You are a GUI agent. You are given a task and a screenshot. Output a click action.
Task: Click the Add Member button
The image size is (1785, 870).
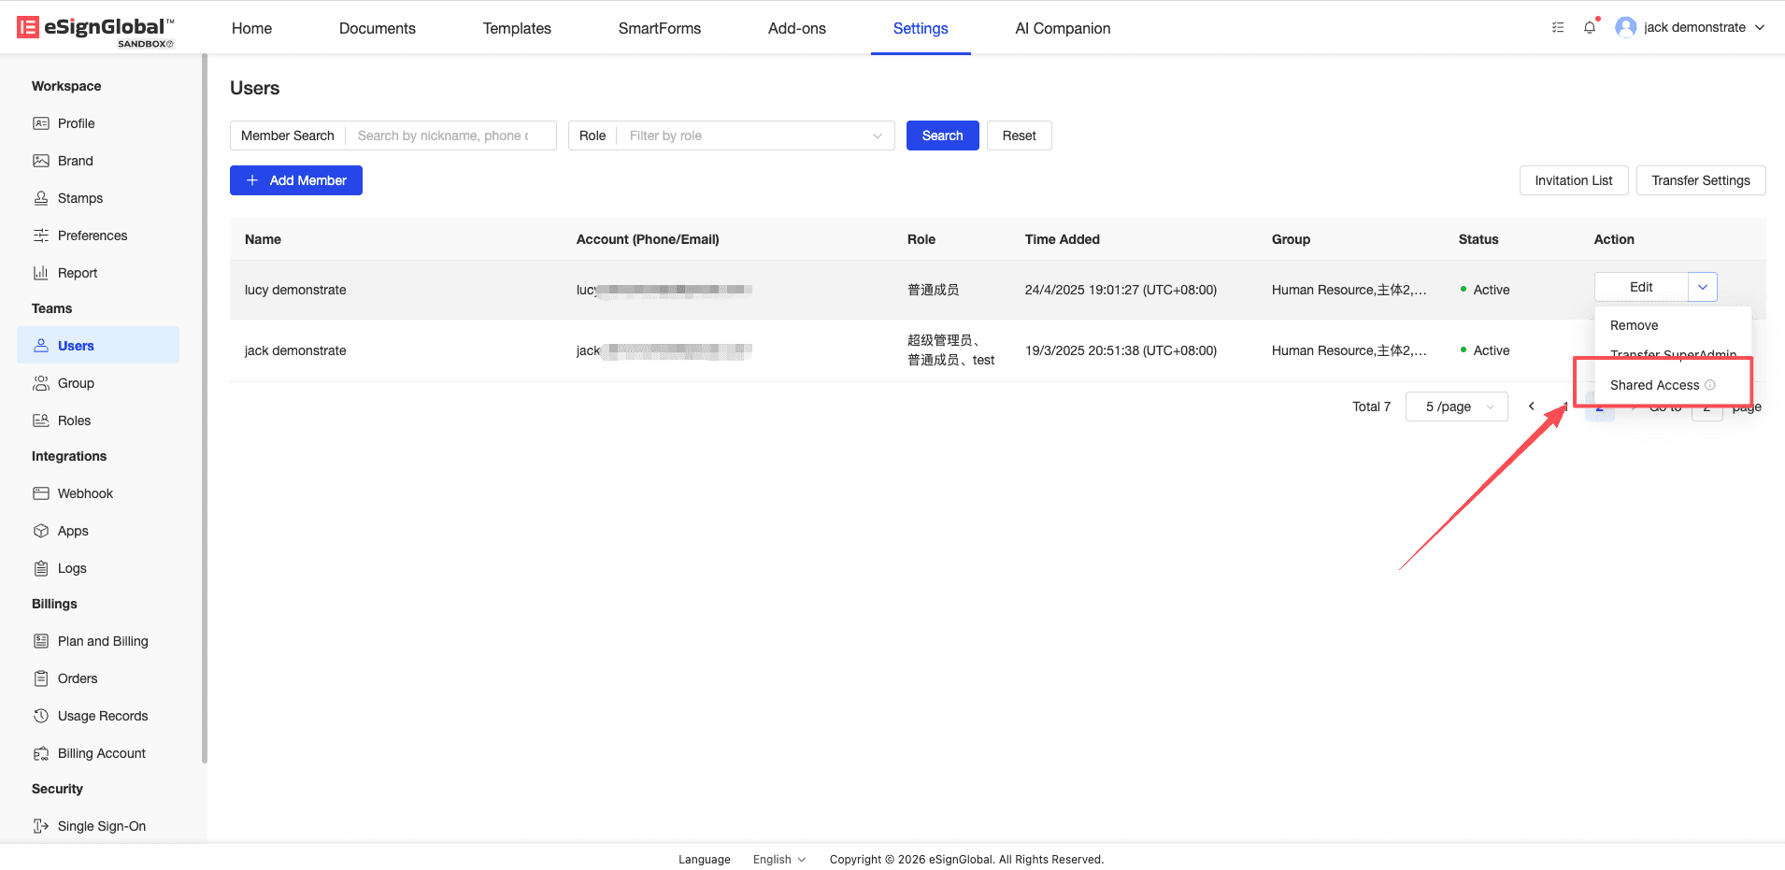(x=296, y=180)
